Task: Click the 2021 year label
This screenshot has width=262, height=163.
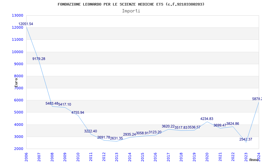Action: click(220, 157)
